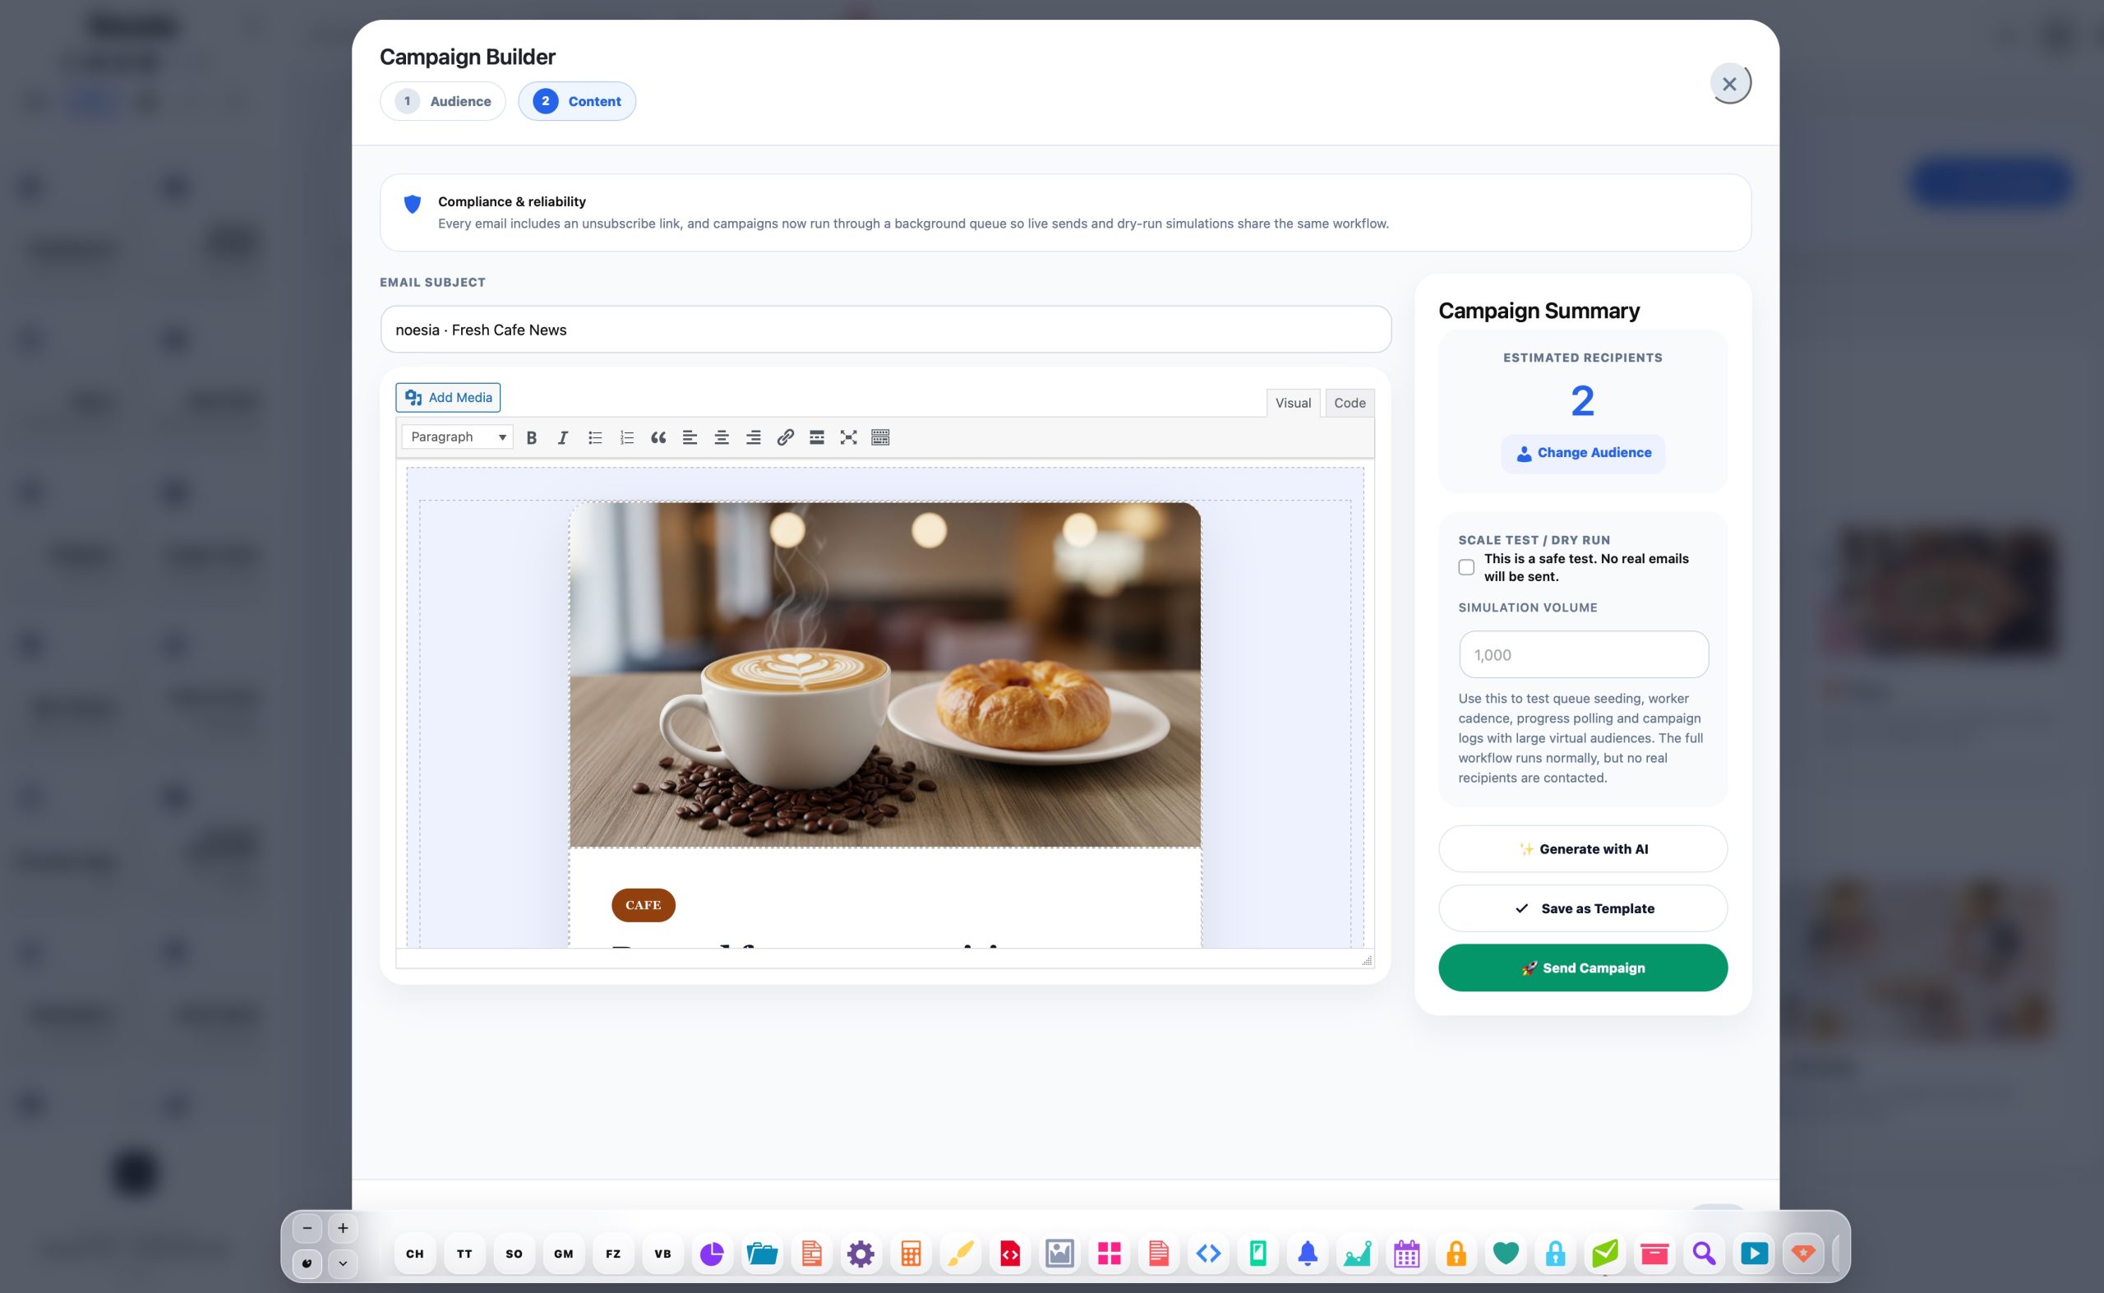Open the purple calendar dock icon
This screenshot has width=2104, height=1293.
click(1406, 1254)
